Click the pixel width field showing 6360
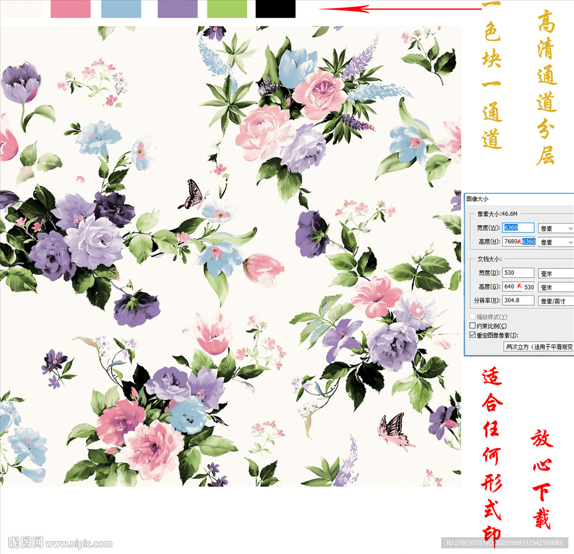Viewport: 574px width, 554px height. tap(518, 228)
